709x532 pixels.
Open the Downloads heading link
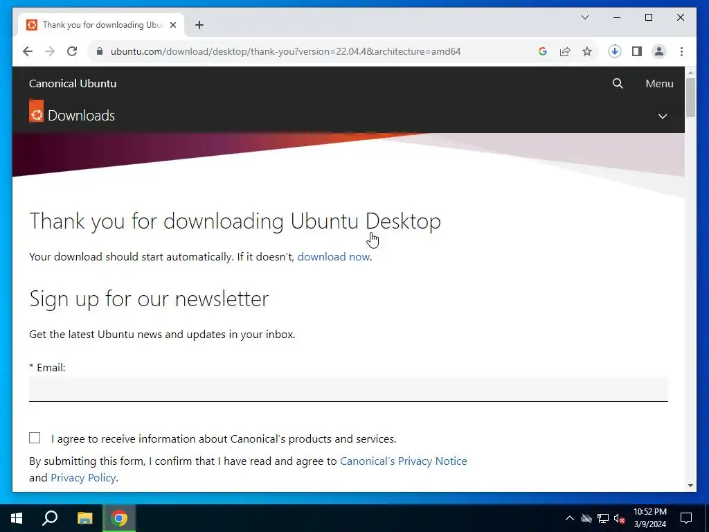(x=82, y=116)
